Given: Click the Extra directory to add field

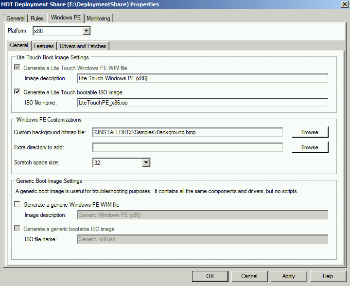Looking at the screenshot, I should pyautogui.click(x=188, y=147).
